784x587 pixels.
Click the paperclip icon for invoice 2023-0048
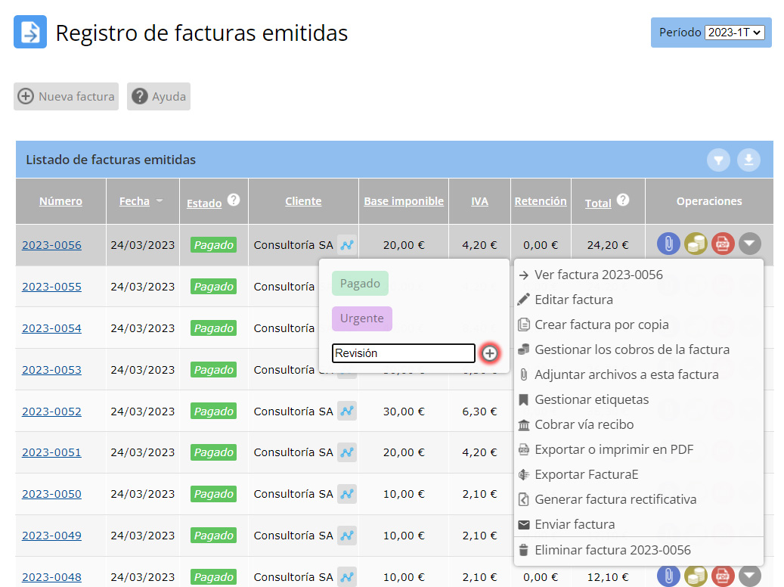pyautogui.click(x=668, y=576)
